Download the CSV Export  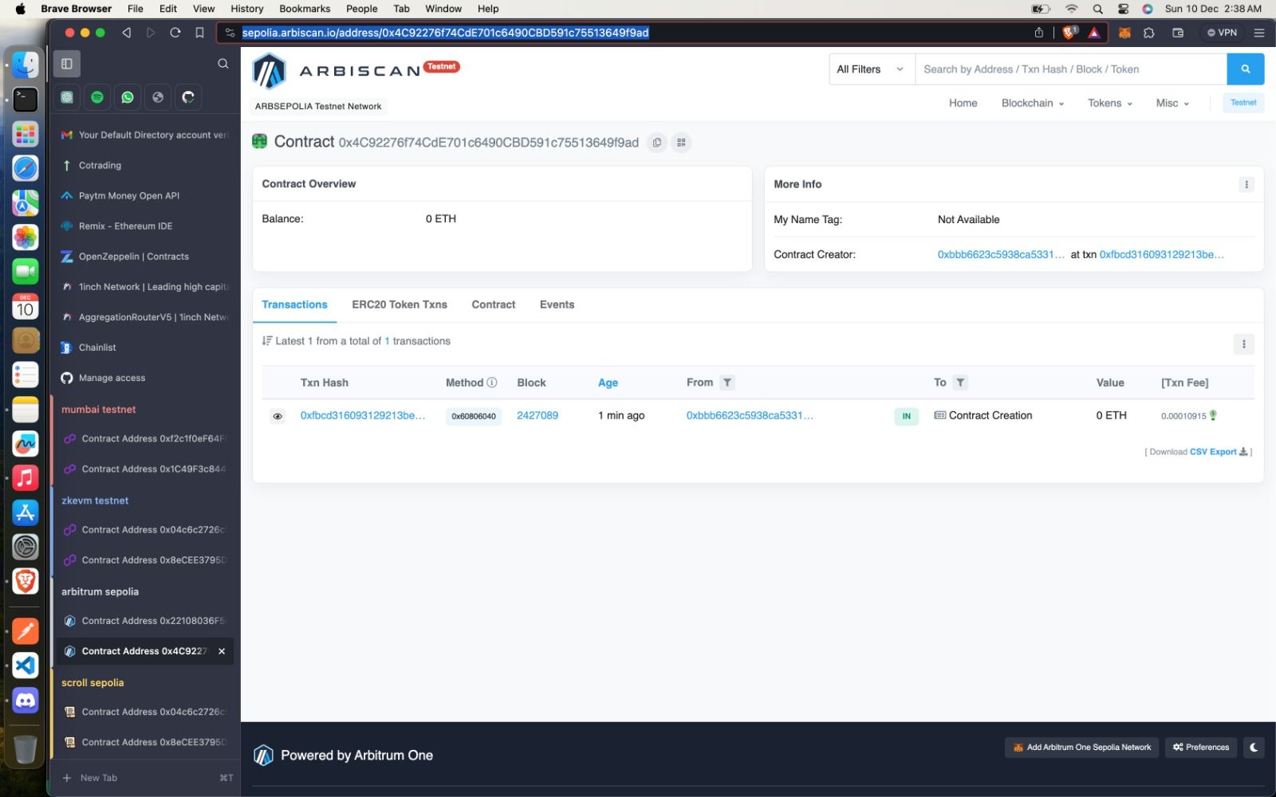1219,452
